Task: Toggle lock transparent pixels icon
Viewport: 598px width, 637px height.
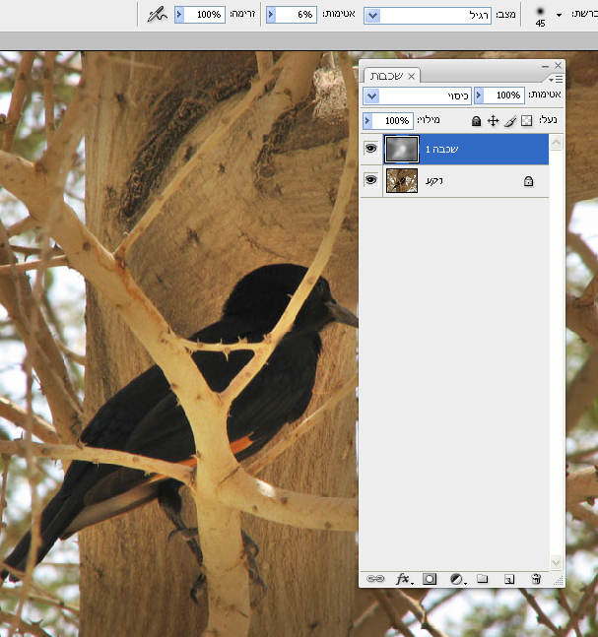Action: (x=527, y=121)
